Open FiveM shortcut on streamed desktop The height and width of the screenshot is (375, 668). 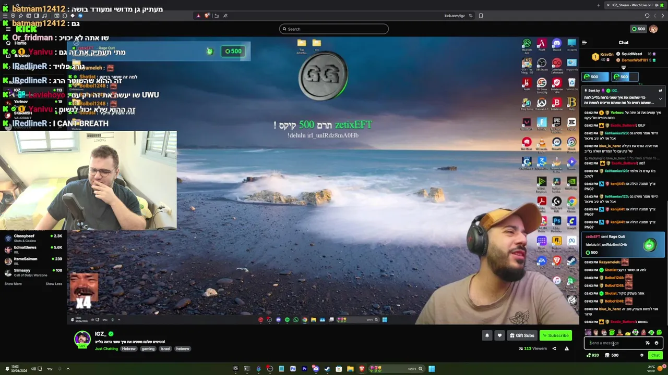542,43
